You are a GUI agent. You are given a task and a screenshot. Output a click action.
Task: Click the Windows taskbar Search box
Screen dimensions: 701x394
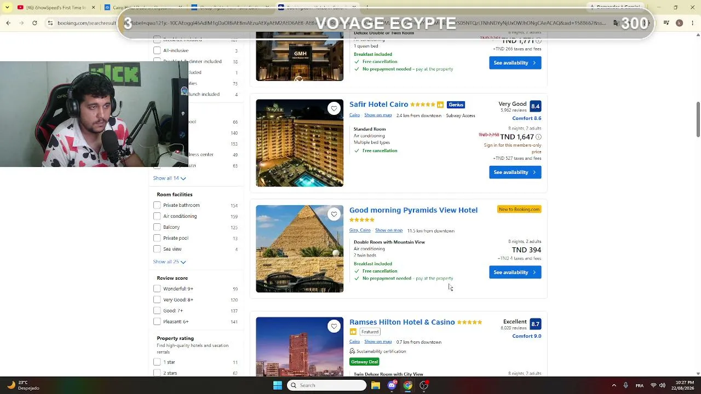(x=326, y=385)
